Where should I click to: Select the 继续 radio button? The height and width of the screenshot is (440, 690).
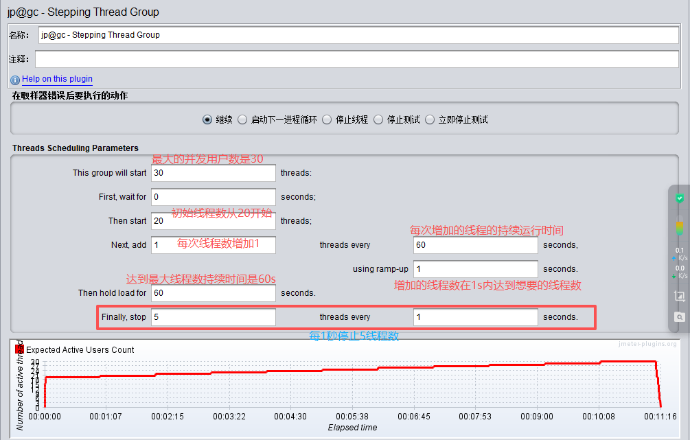point(207,119)
